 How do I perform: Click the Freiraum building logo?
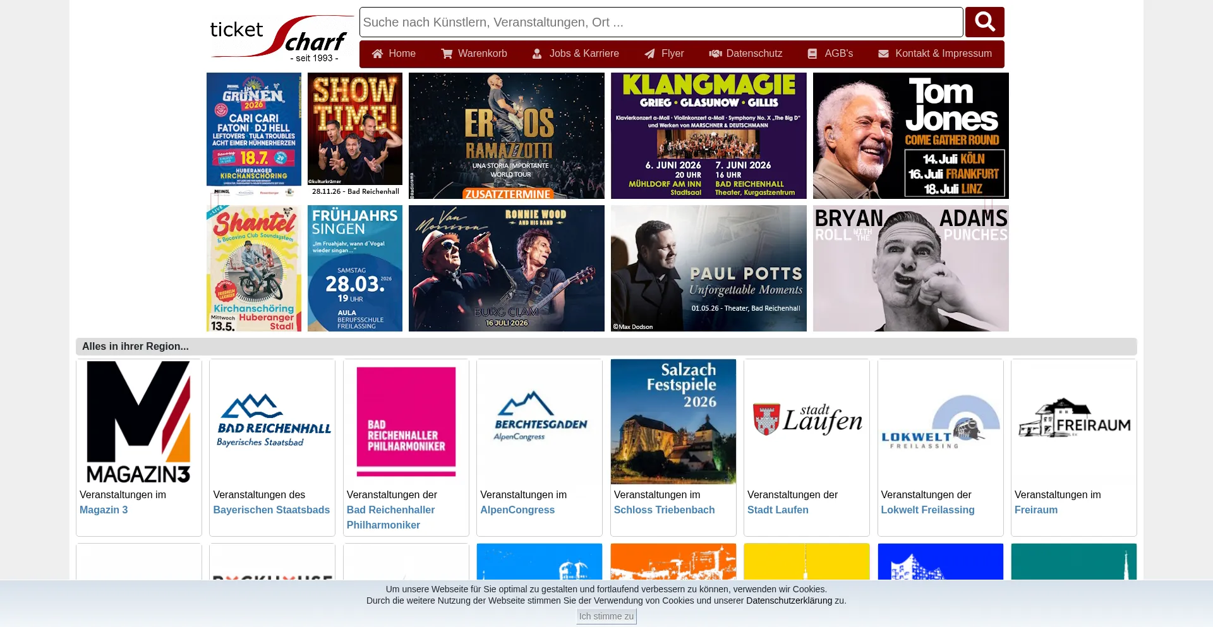(x=1074, y=422)
